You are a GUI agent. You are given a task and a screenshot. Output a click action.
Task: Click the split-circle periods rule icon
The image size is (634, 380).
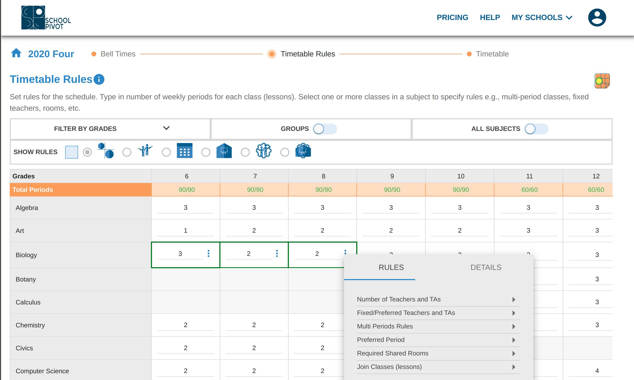coord(105,151)
